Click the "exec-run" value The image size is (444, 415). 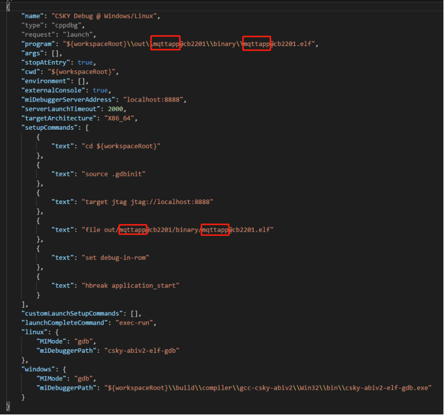click(x=134, y=323)
